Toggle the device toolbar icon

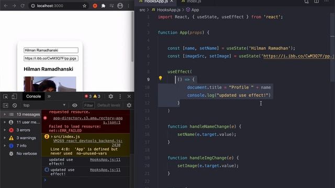point(14,97)
